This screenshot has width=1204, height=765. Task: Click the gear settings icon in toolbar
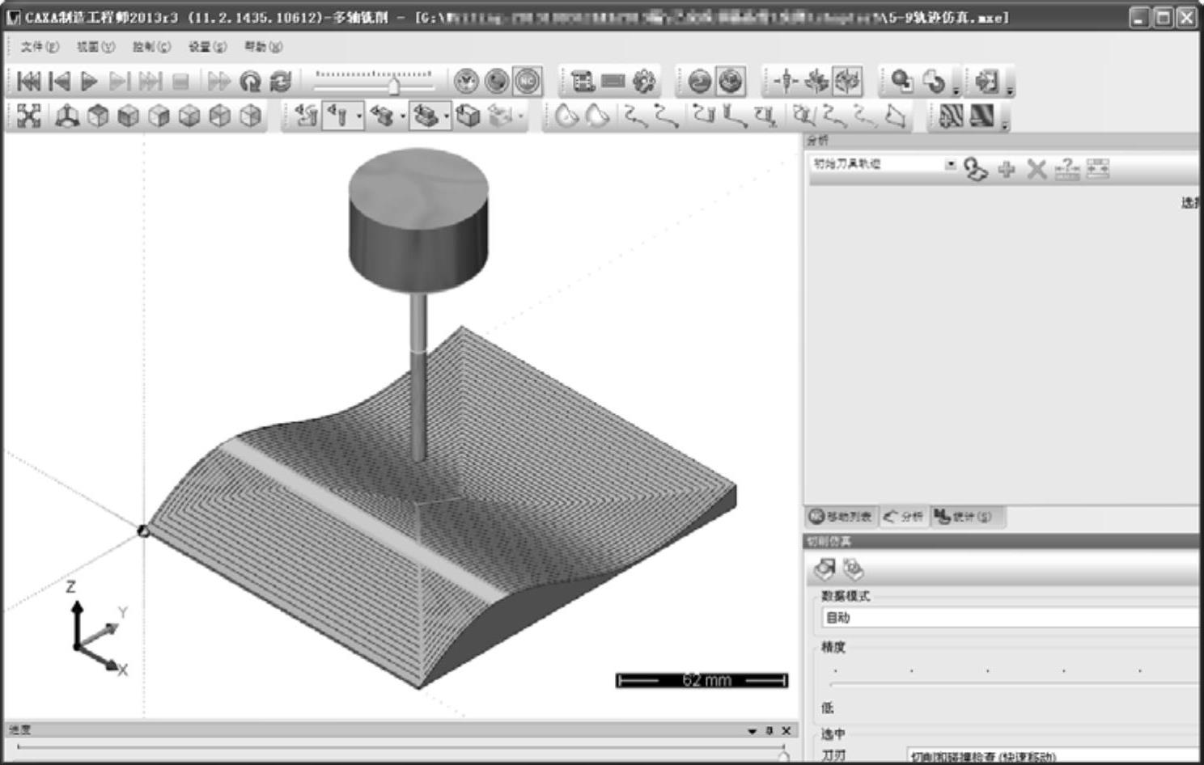pos(643,81)
